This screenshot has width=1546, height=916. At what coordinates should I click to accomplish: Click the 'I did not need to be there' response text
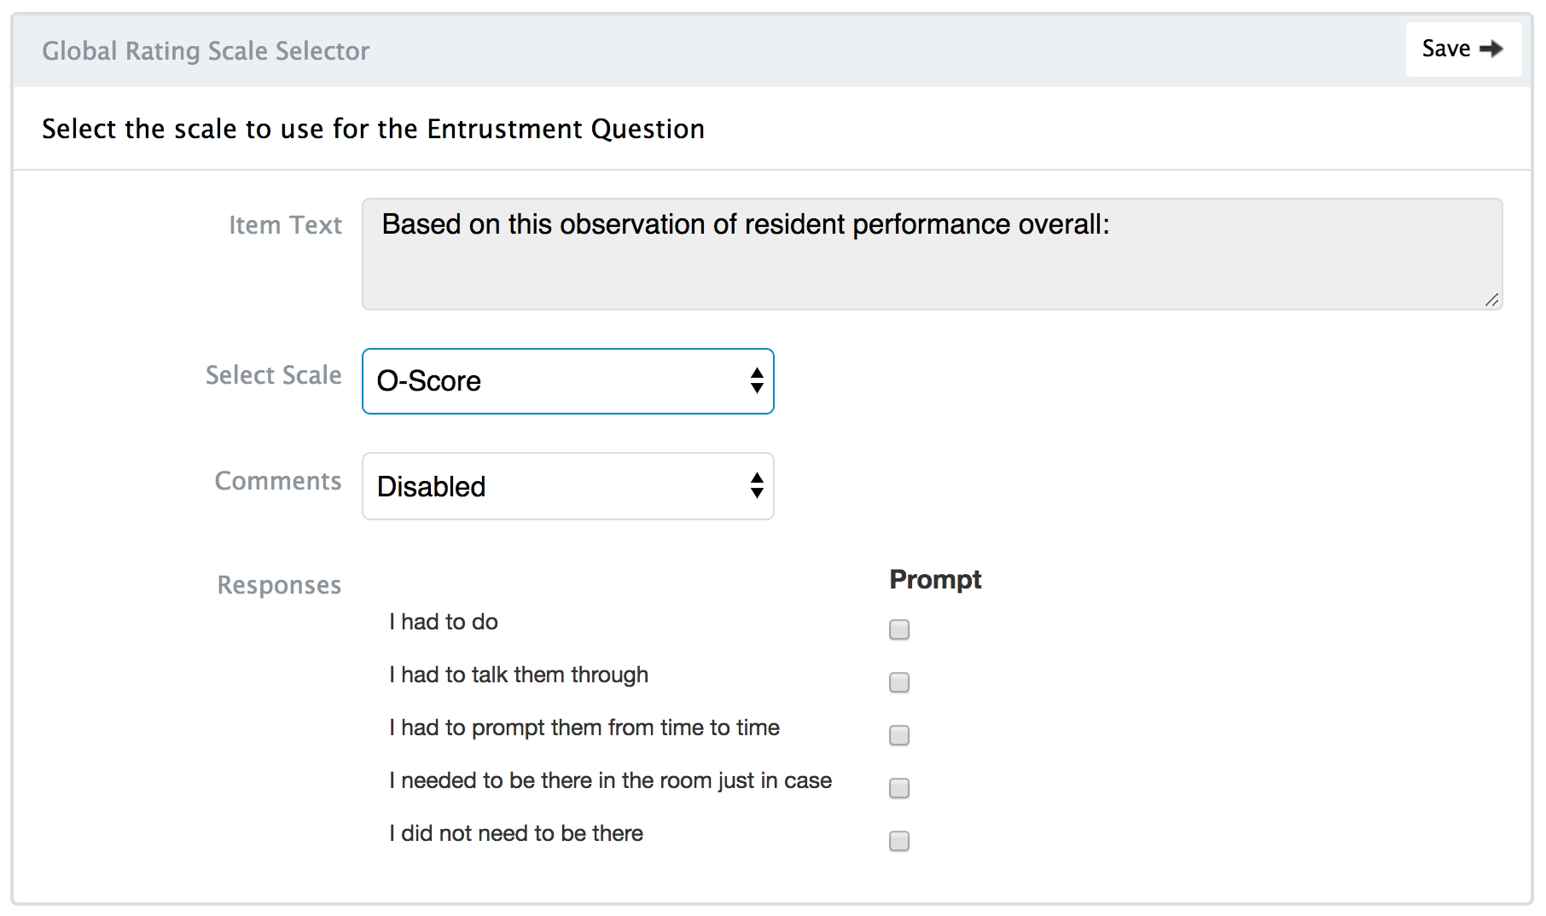click(x=516, y=833)
